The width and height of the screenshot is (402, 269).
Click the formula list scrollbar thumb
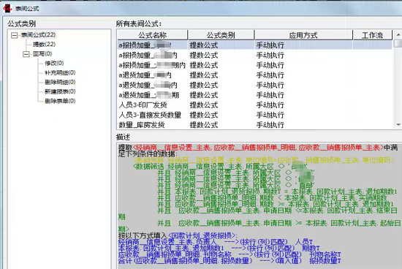point(398,43)
